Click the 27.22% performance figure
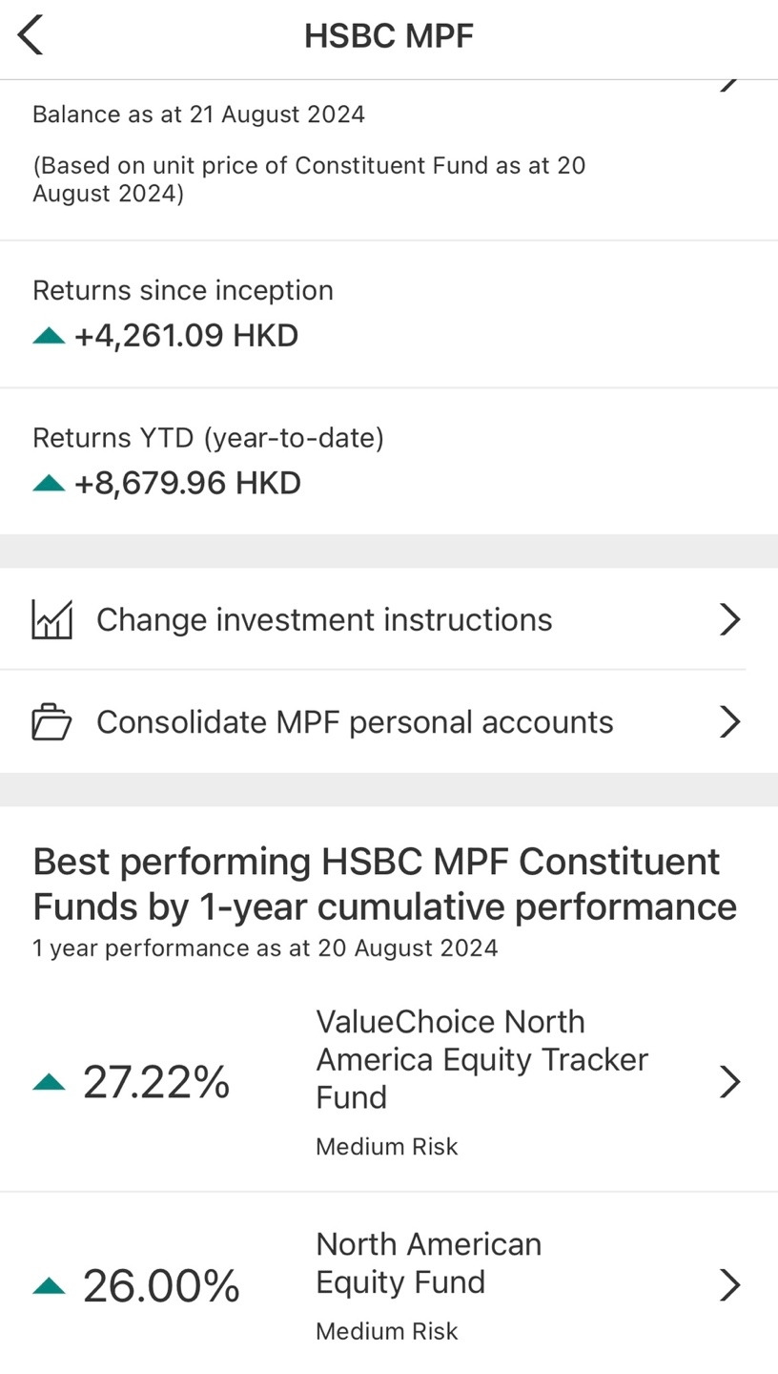The width and height of the screenshot is (778, 1374). 156,1082
